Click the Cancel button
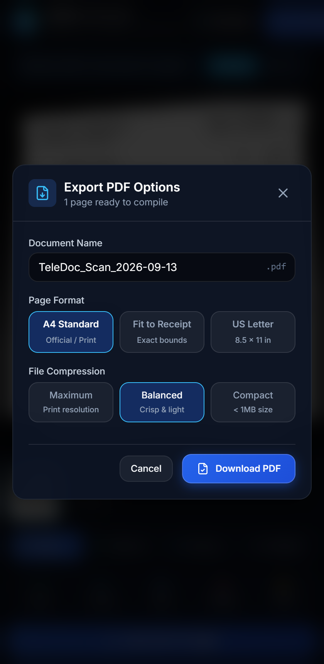 (146, 469)
